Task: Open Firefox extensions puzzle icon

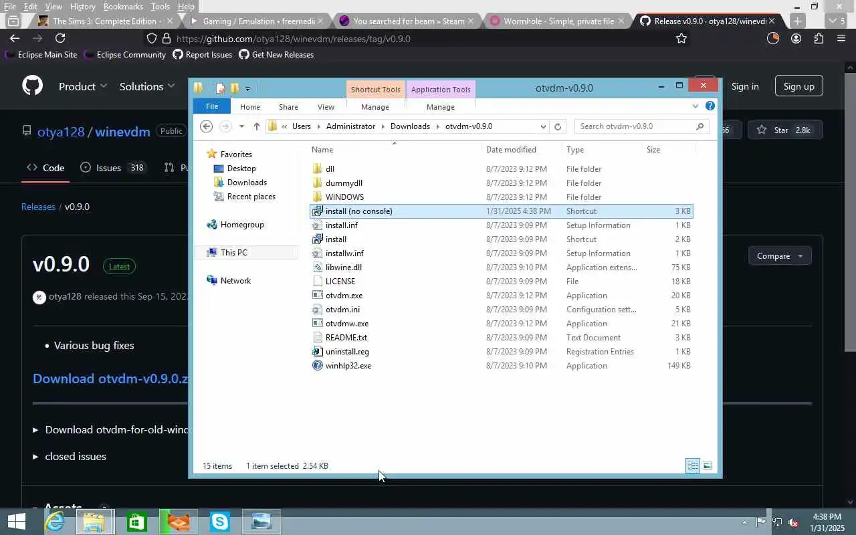Action: pos(819,39)
